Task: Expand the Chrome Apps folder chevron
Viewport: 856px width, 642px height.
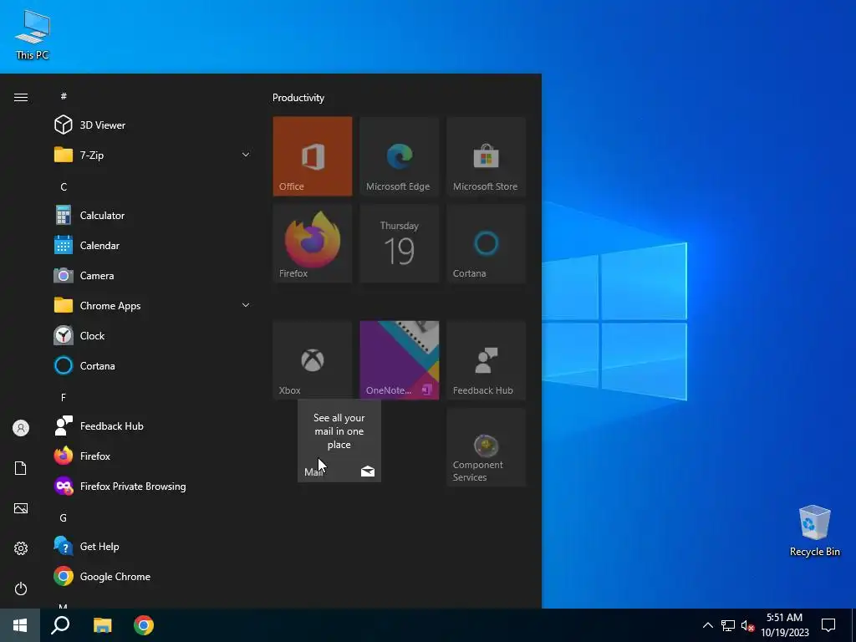Action: coord(246,306)
